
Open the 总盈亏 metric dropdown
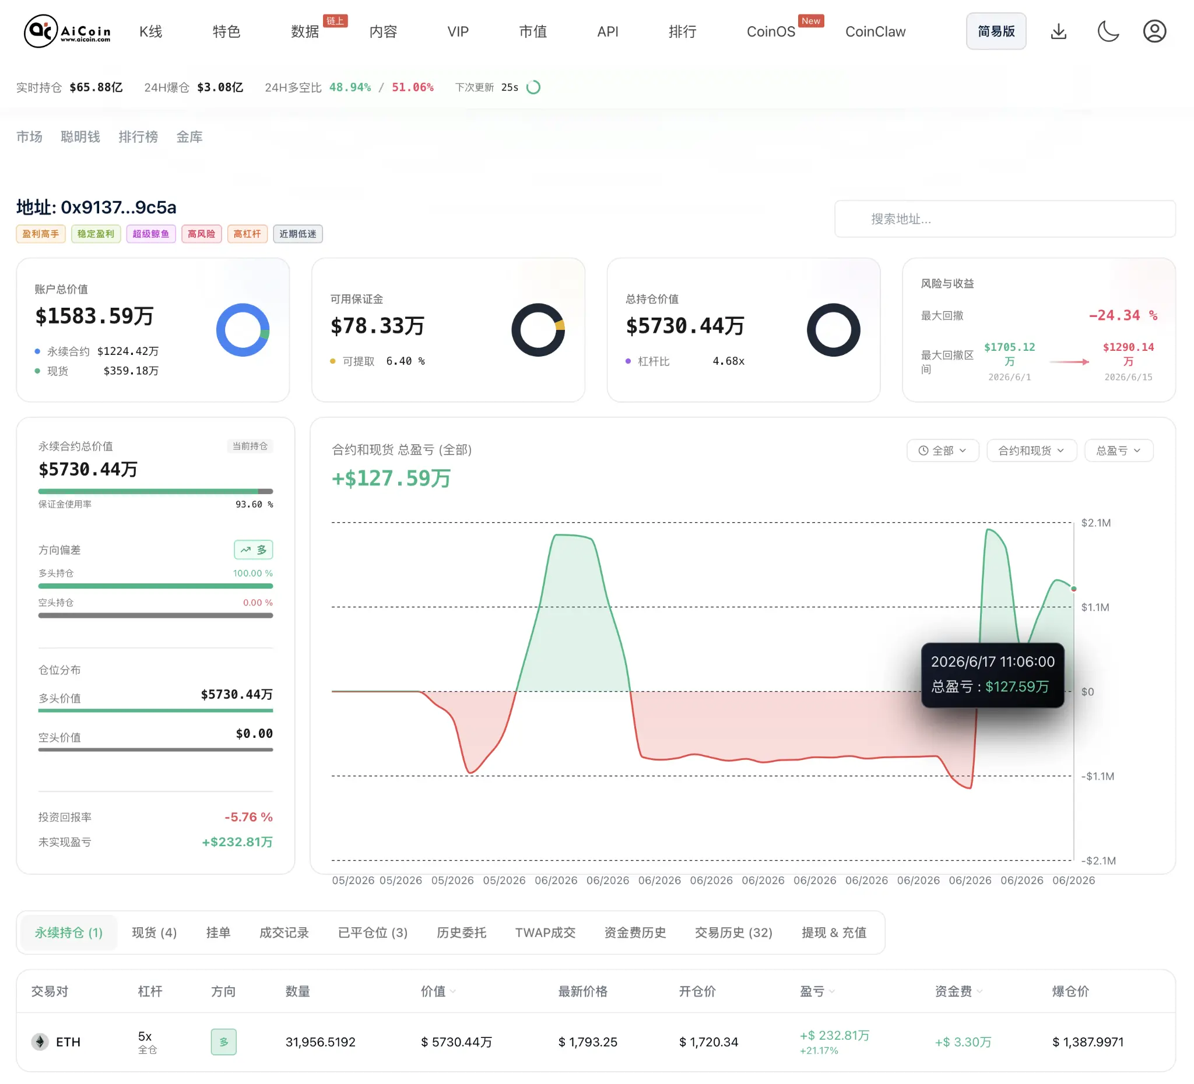coord(1118,451)
